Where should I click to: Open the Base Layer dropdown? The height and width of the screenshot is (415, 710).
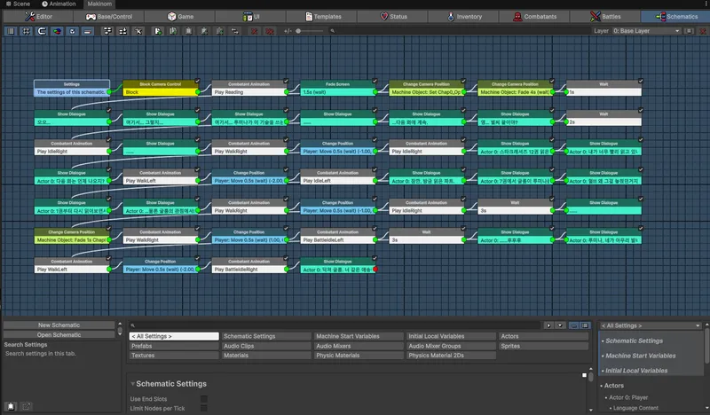(647, 31)
